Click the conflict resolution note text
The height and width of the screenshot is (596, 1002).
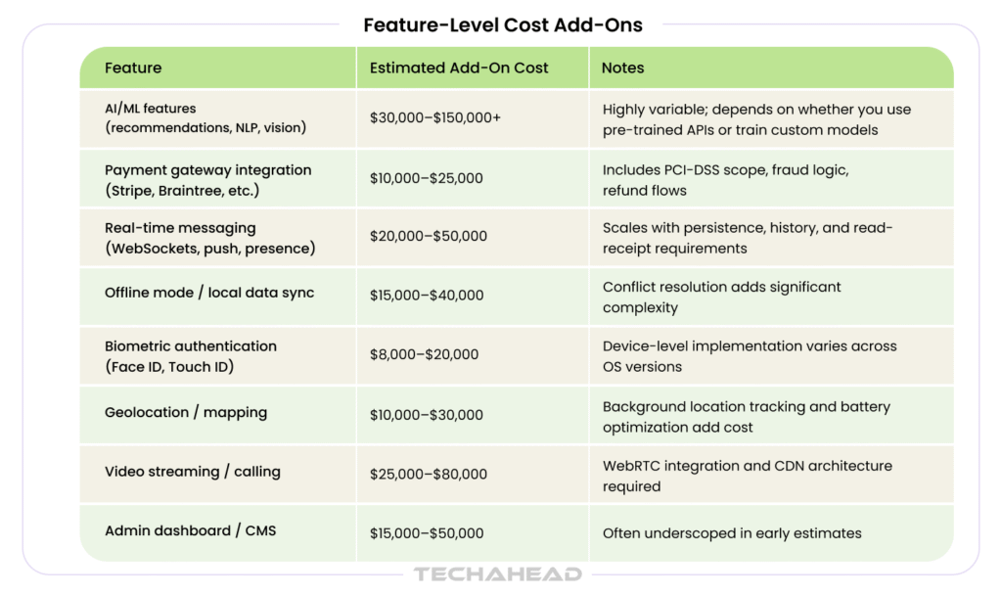[x=721, y=297]
